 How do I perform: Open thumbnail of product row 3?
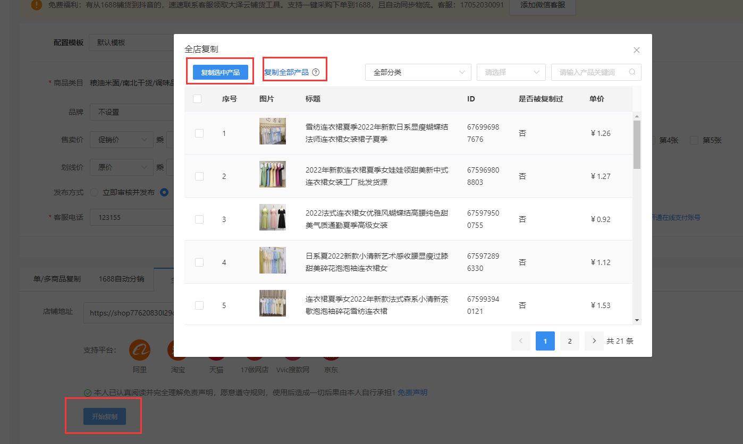point(273,217)
